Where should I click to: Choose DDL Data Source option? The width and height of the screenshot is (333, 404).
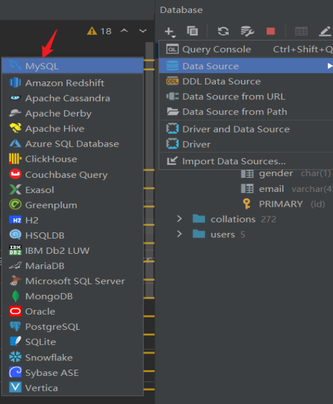pyautogui.click(x=246, y=82)
